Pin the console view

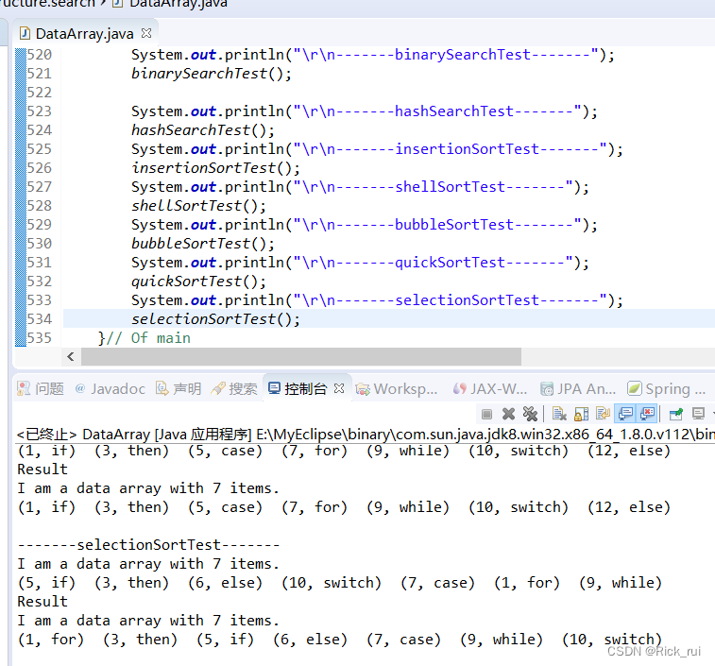coord(675,414)
